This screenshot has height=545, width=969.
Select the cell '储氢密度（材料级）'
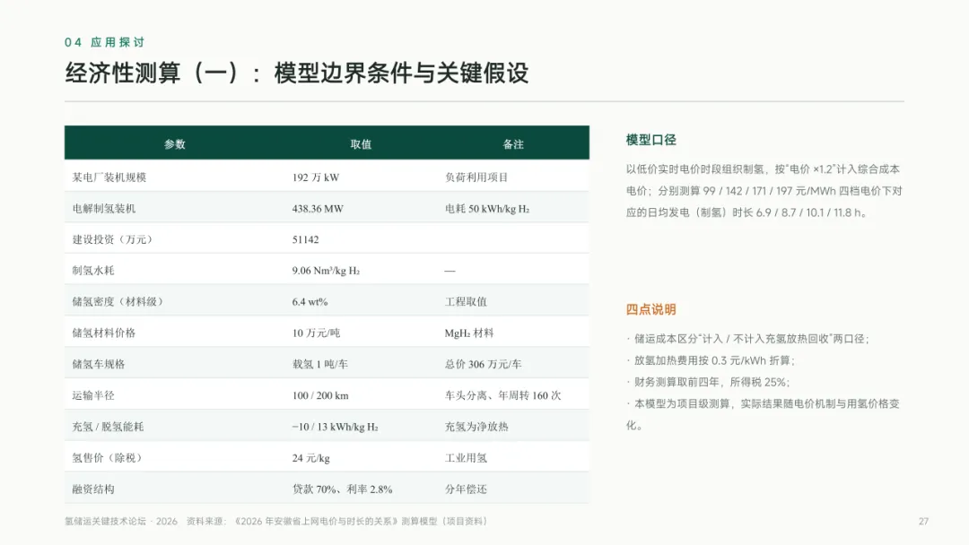coord(118,302)
